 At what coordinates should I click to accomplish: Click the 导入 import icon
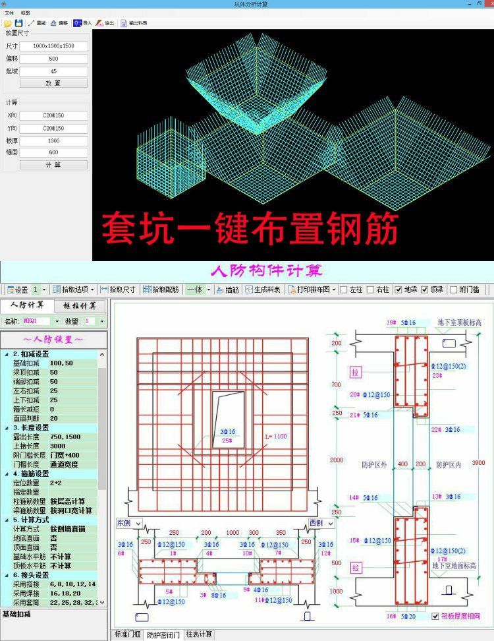pyautogui.click(x=77, y=23)
